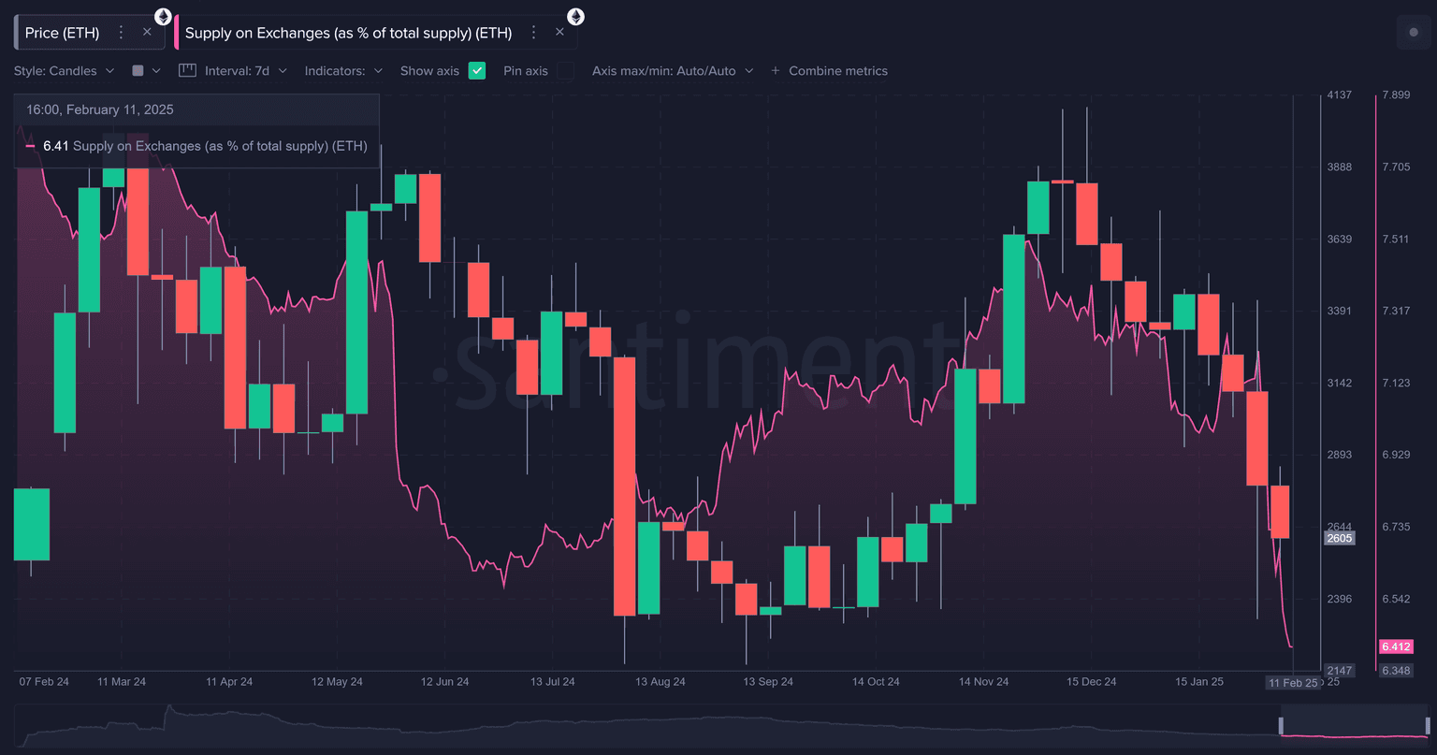Remove the Price (ETH) metric with its X
The width and height of the screenshot is (1437, 755).
pos(147,32)
